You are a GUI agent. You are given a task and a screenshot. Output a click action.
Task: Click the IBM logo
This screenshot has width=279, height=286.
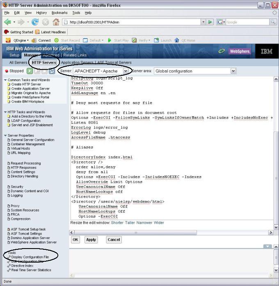[x=266, y=51]
